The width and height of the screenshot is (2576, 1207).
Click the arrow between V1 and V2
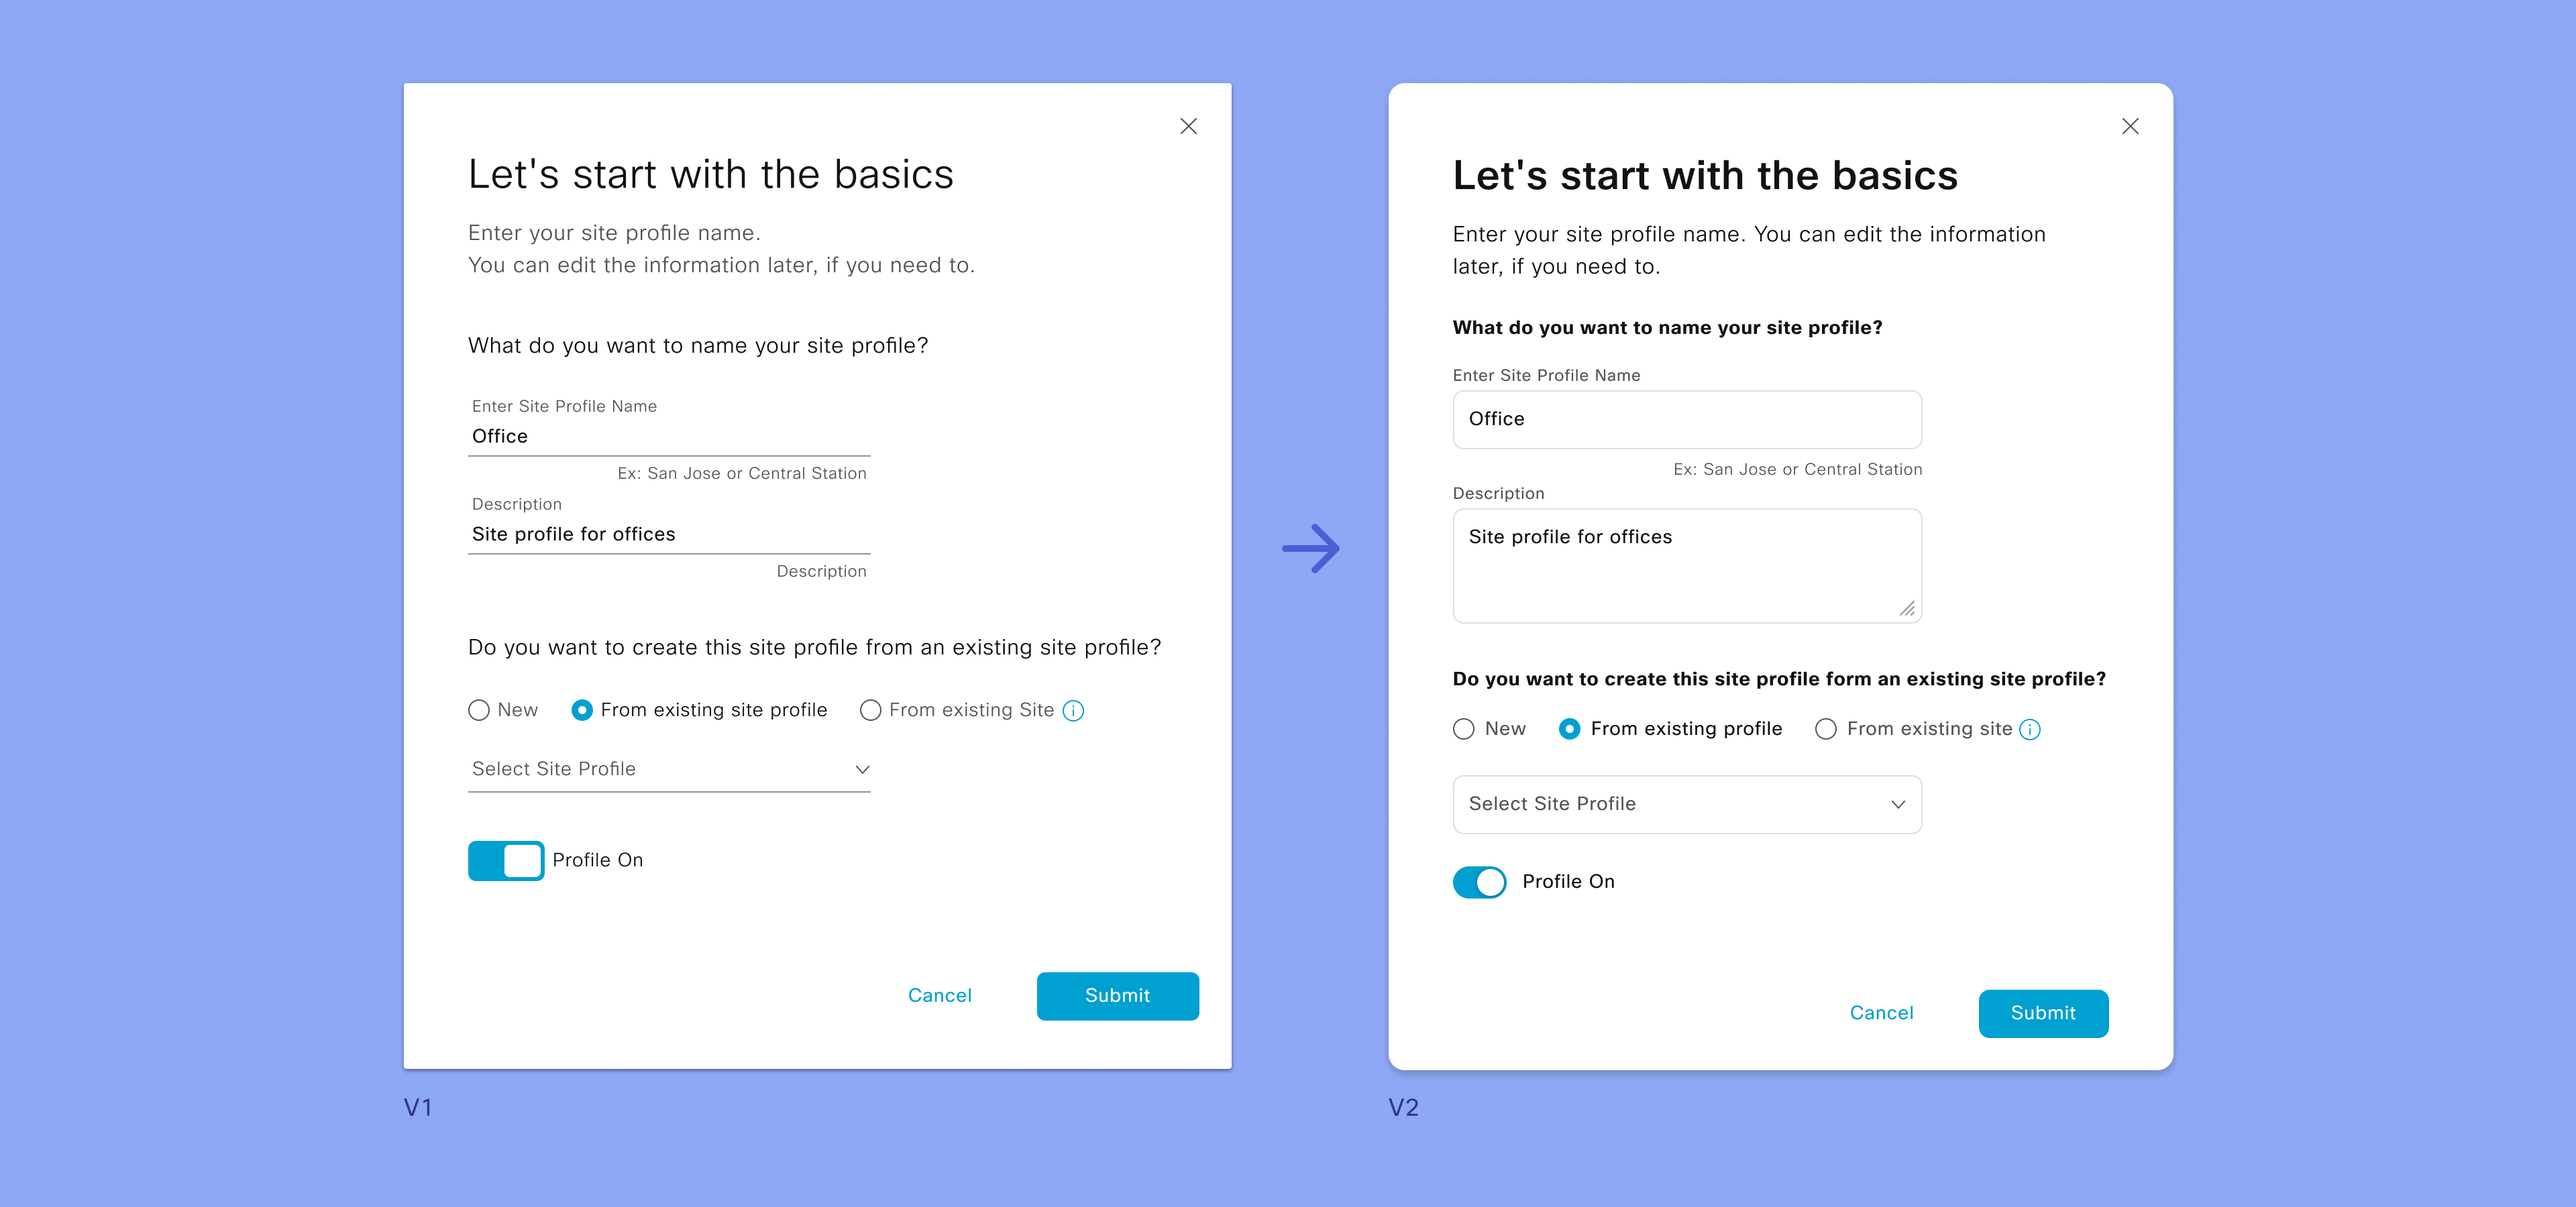[x=1311, y=549]
